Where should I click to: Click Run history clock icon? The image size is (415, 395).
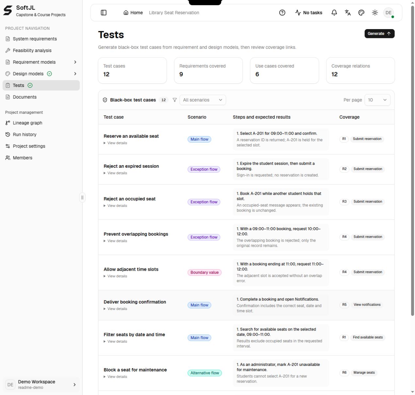pyautogui.click(x=8, y=134)
